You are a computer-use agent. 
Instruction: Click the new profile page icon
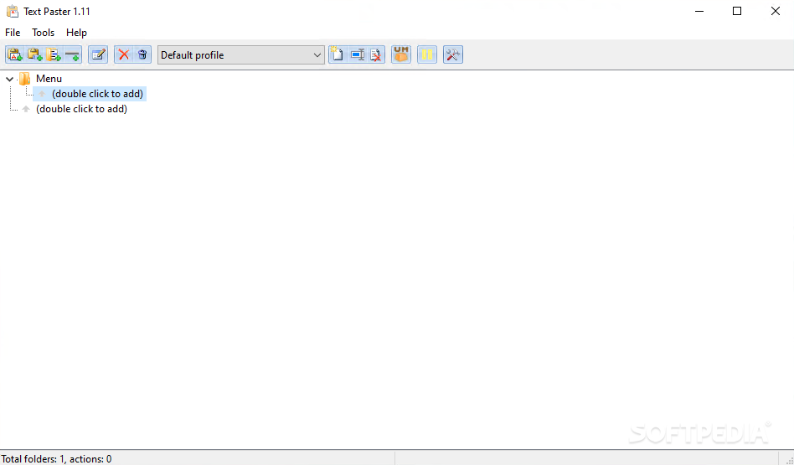(338, 54)
